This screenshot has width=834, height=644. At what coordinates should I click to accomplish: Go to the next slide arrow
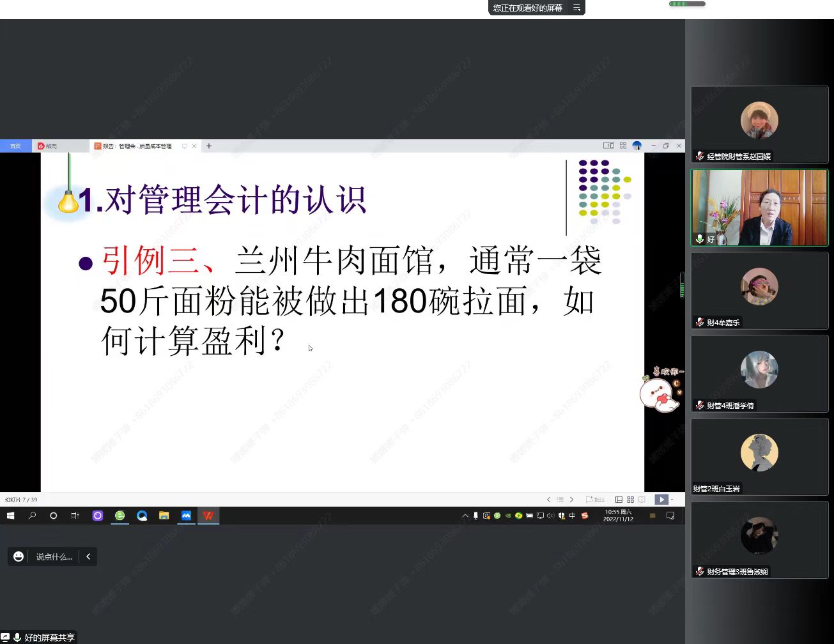click(x=571, y=500)
